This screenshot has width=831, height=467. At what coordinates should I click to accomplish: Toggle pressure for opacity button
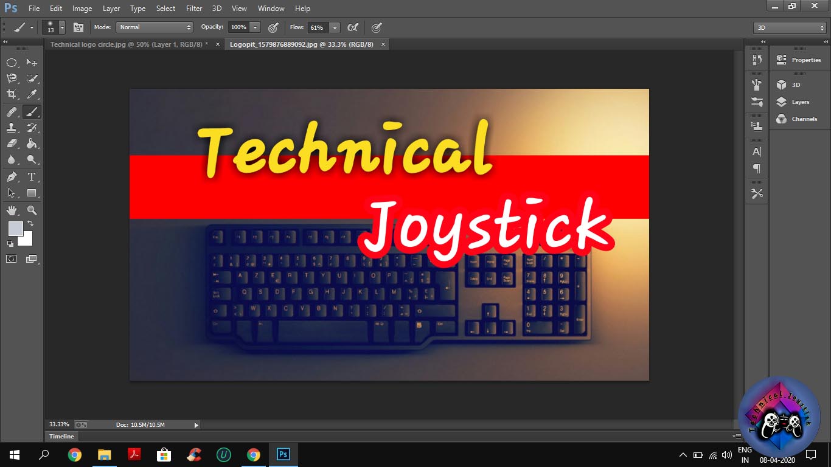click(x=274, y=27)
